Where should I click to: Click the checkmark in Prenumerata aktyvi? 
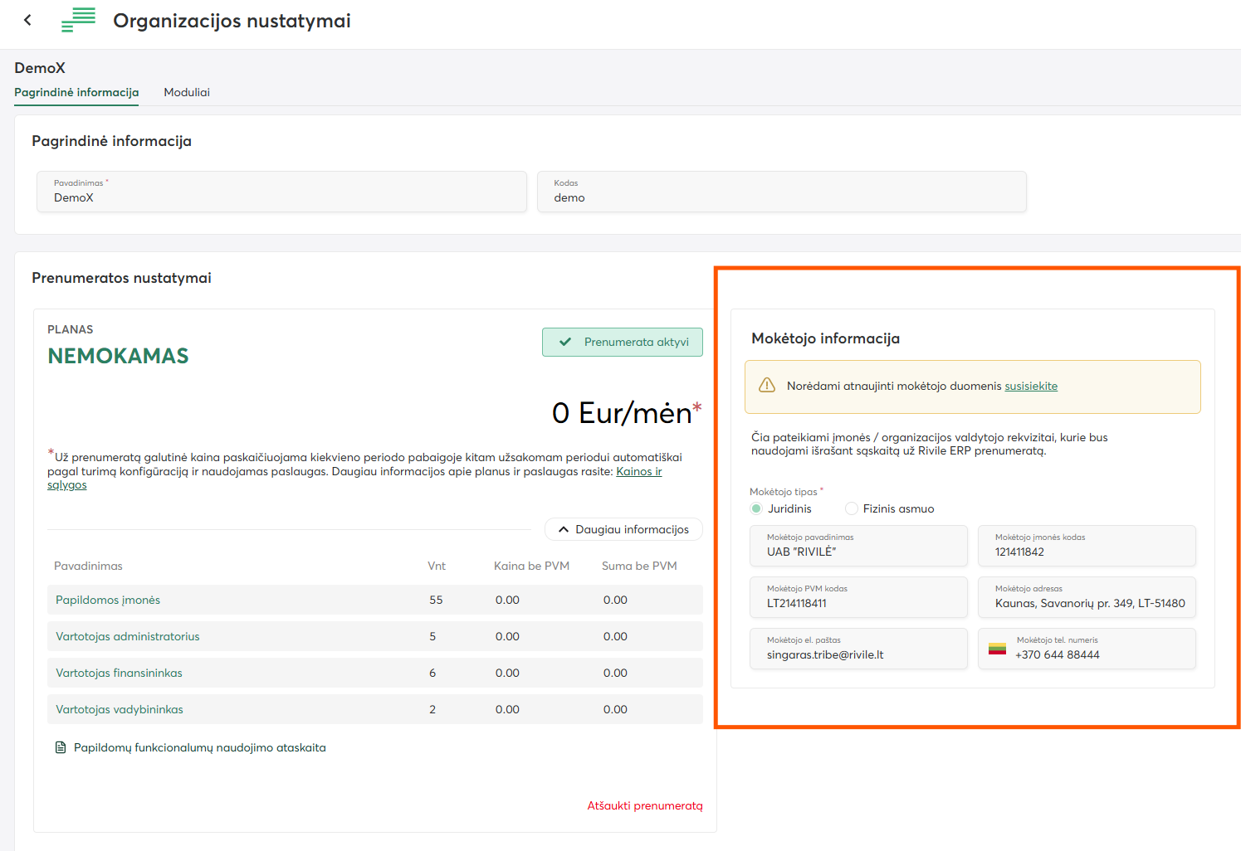(565, 342)
